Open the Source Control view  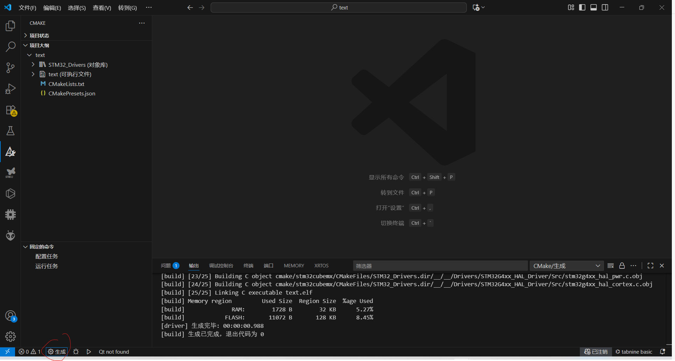(x=10, y=68)
